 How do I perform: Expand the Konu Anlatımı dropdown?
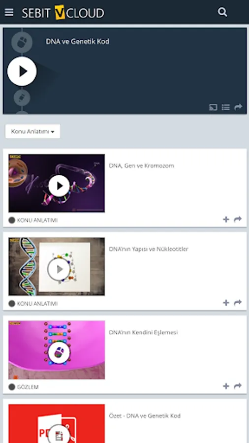tap(33, 131)
